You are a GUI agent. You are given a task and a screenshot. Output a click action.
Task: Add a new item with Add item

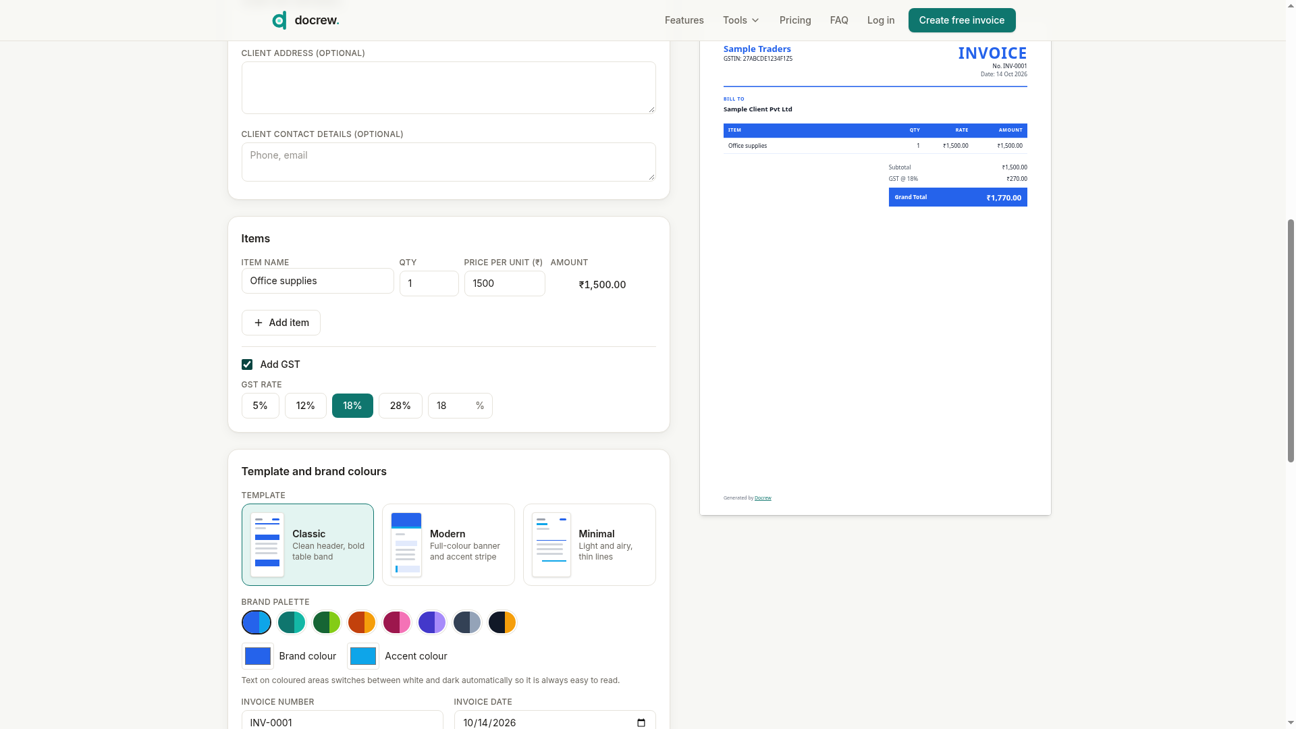tap(281, 323)
